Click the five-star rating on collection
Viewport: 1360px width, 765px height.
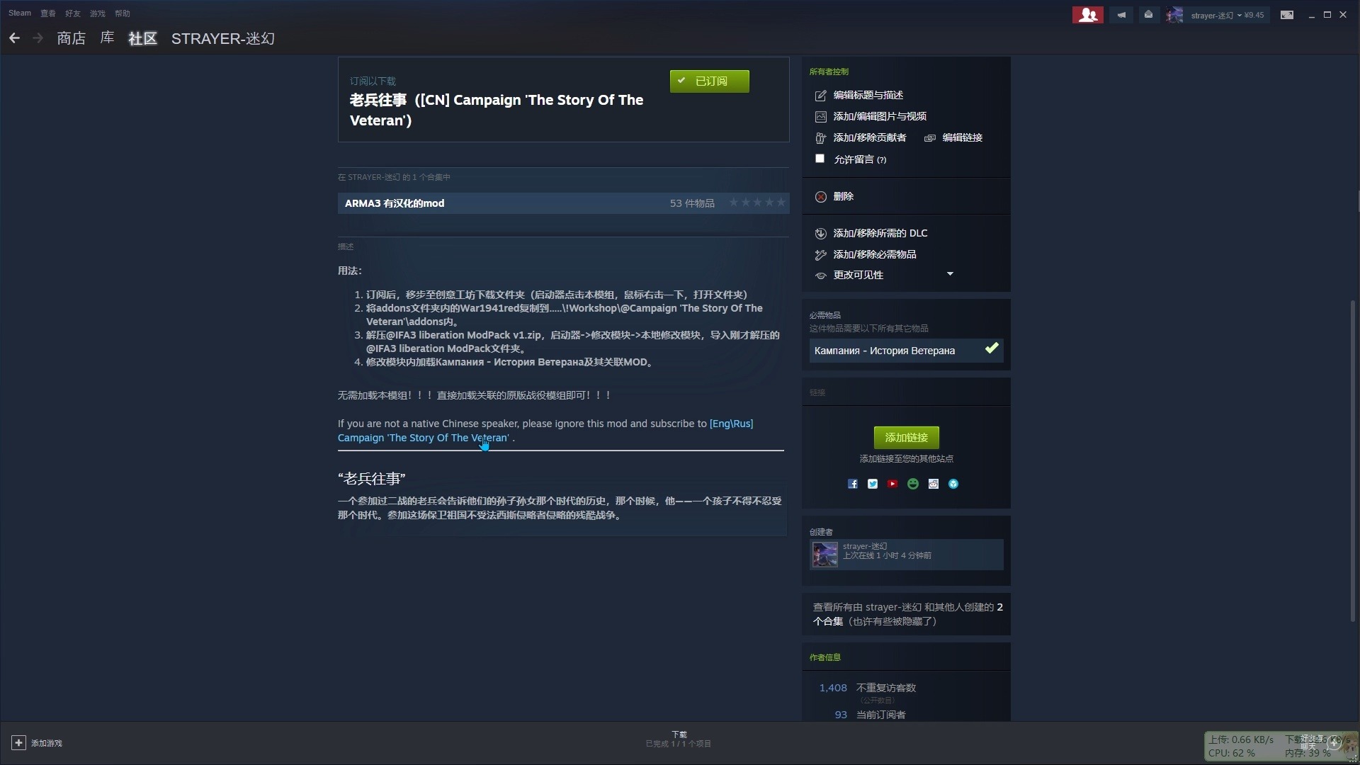(x=757, y=203)
